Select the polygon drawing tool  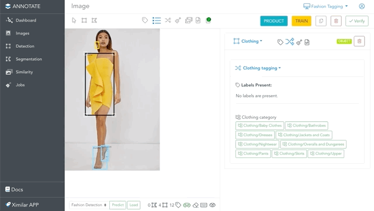[x=94, y=20]
